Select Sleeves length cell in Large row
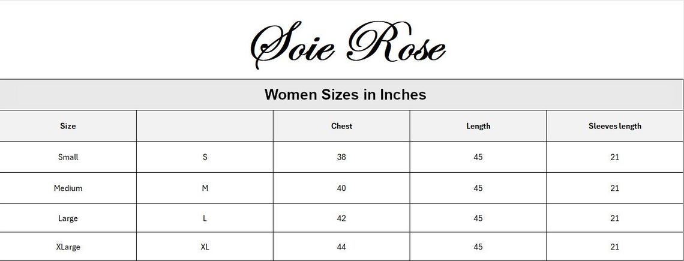This screenshot has height=261, width=684. (x=614, y=218)
